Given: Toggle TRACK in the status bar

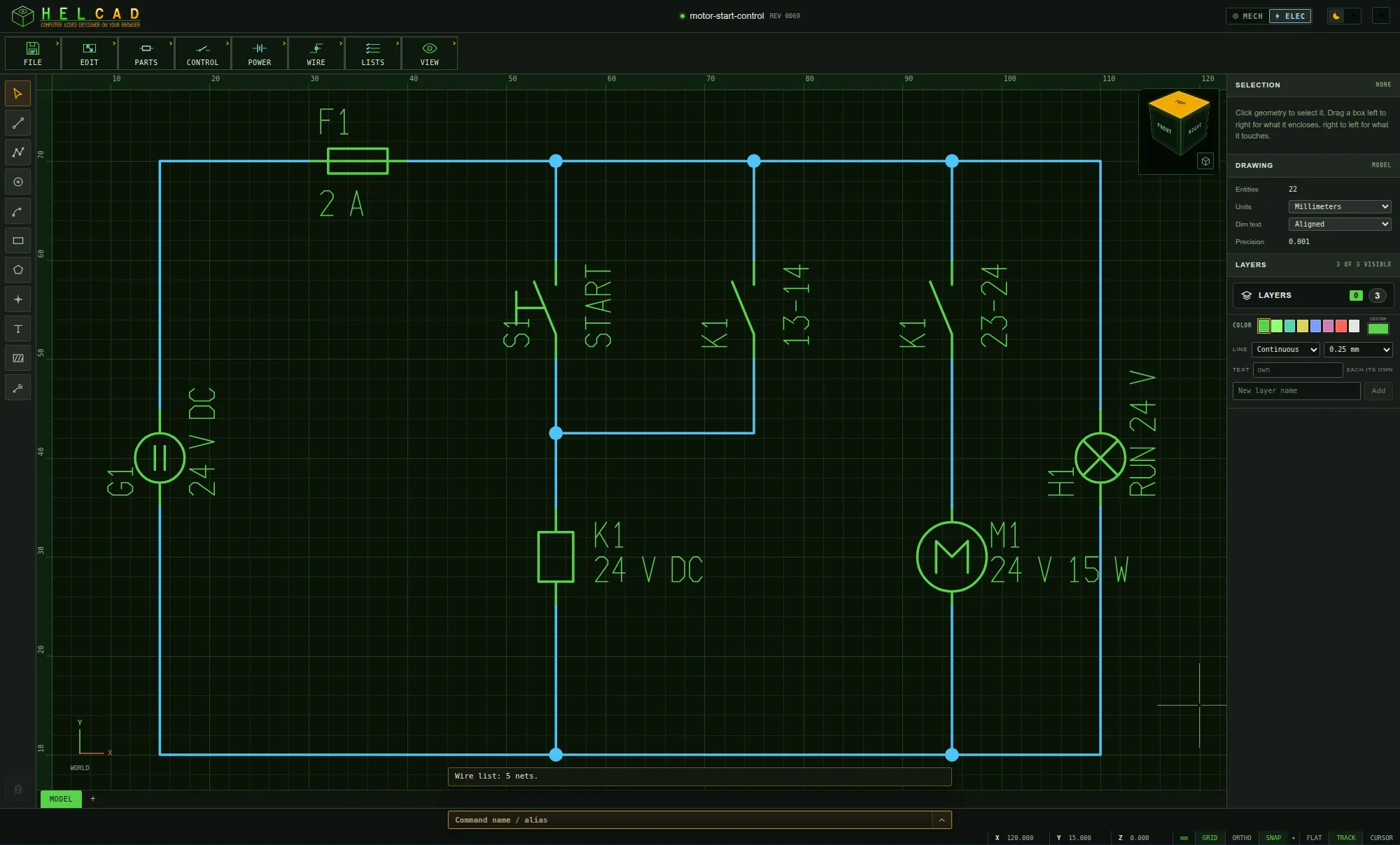Looking at the screenshot, I should (x=1346, y=837).
